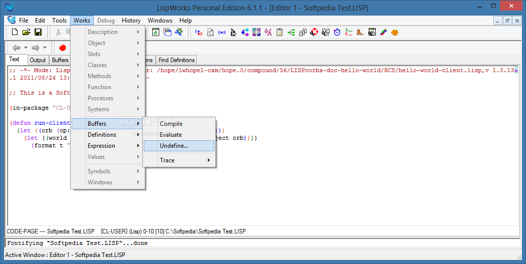Image resolution: width=526 pixels, height=264 pixels.
Task: Open the Generic Function Browser grid icon
Action: [x=256, y=32]
